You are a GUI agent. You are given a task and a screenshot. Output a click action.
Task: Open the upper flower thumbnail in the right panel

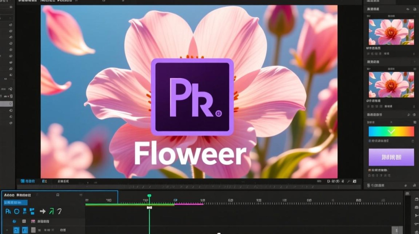pos(391,32)
